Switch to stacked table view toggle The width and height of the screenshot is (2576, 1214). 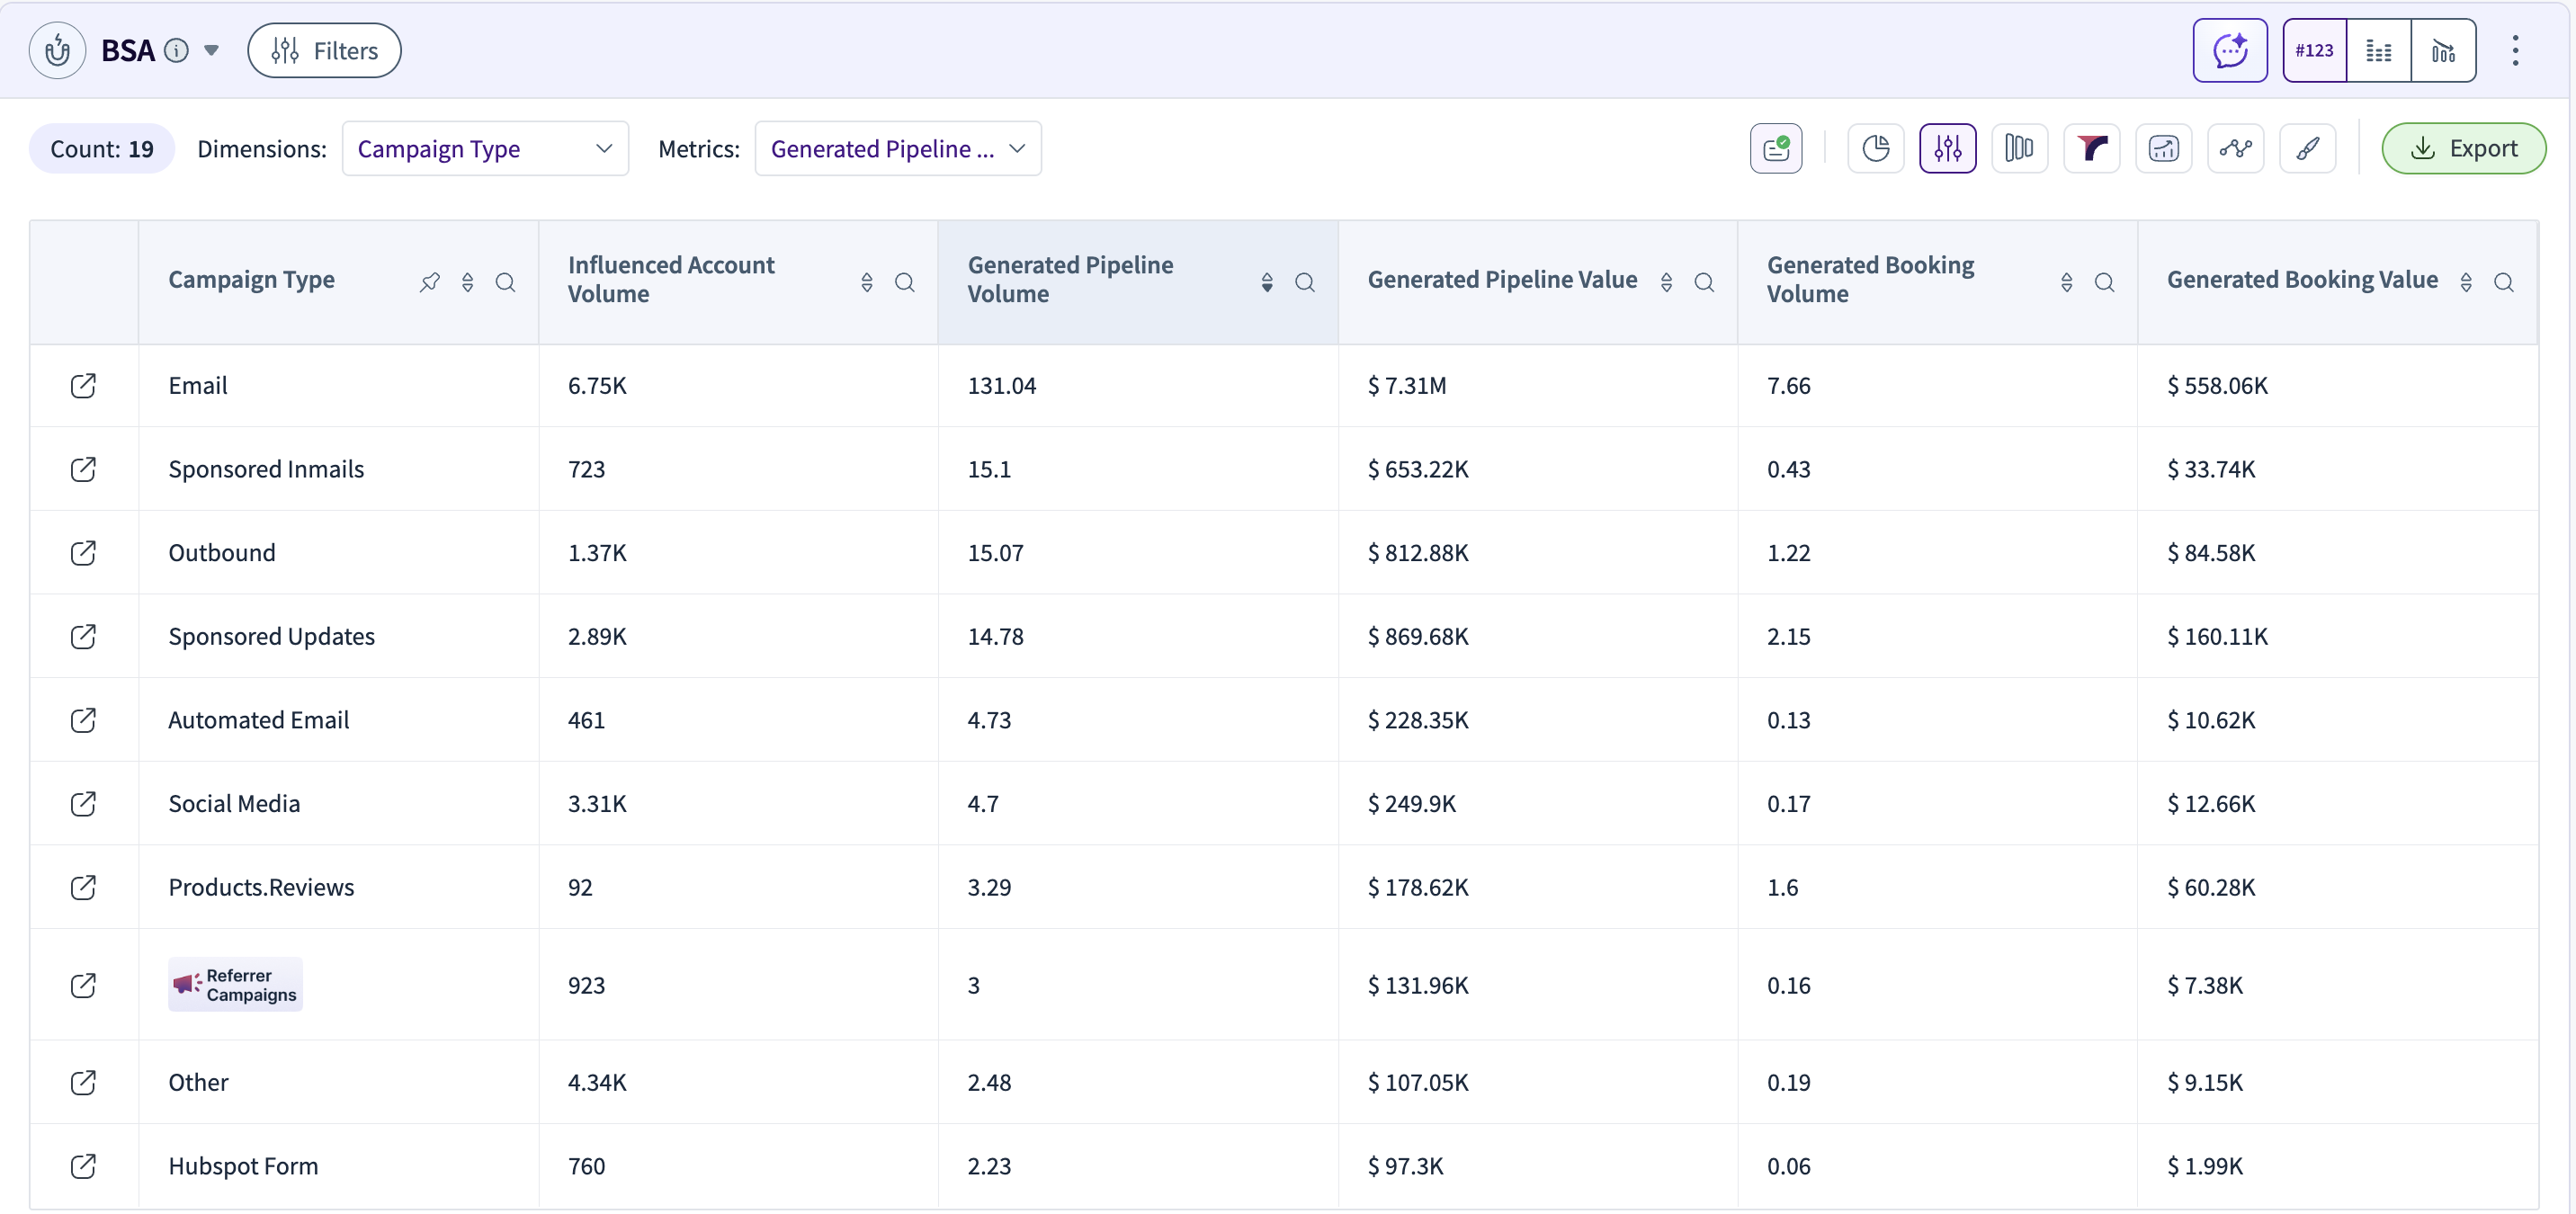point(2378,50)
